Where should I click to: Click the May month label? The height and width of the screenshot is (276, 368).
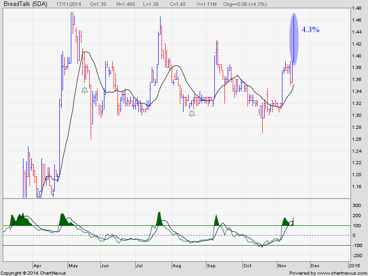(73, 266)
